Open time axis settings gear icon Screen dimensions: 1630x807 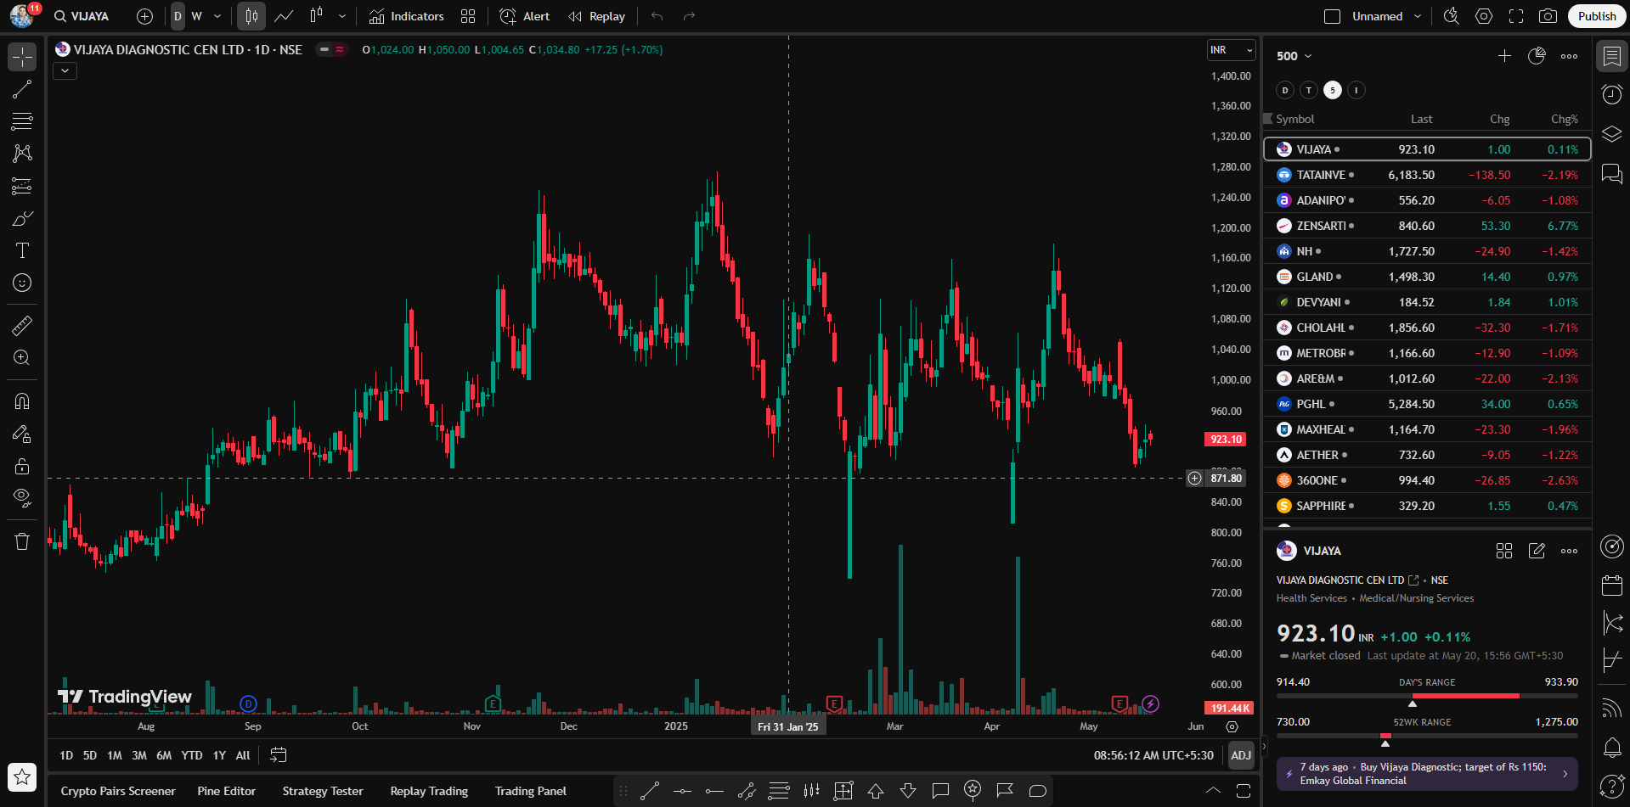point(1232,726)
